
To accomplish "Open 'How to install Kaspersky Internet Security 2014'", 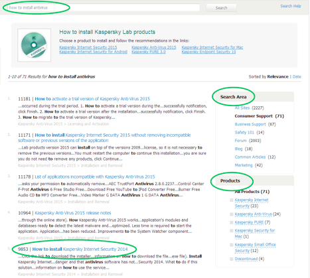I will 80,249.
